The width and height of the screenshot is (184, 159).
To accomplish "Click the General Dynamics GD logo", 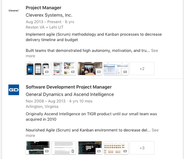I will click(x=14, y=90).
